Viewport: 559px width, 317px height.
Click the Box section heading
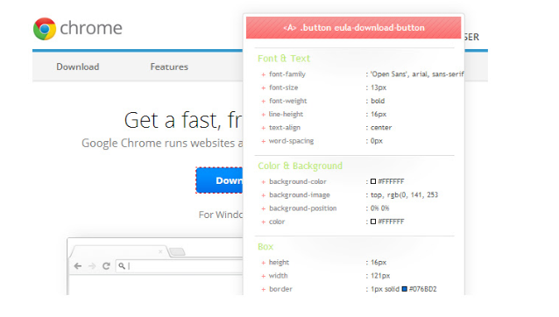(x=265, y=246)
